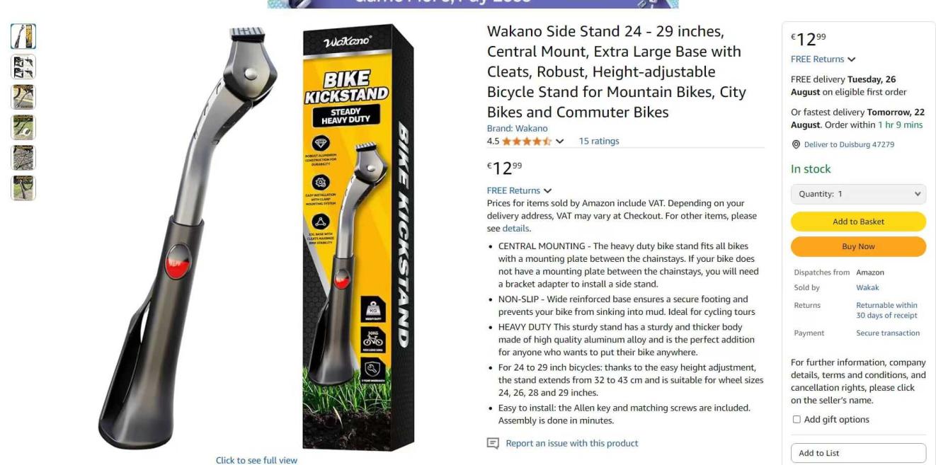Open the Quantity dropdown
This screenshot has height=465, width=936.
(x=858, y=194)
